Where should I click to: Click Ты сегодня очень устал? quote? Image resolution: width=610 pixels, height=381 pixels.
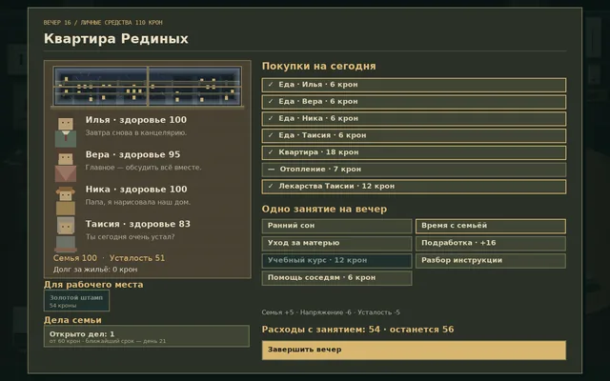(x=130, y=237)
